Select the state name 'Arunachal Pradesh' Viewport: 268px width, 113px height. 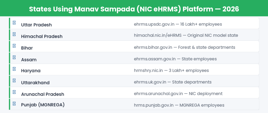(43, 94)
